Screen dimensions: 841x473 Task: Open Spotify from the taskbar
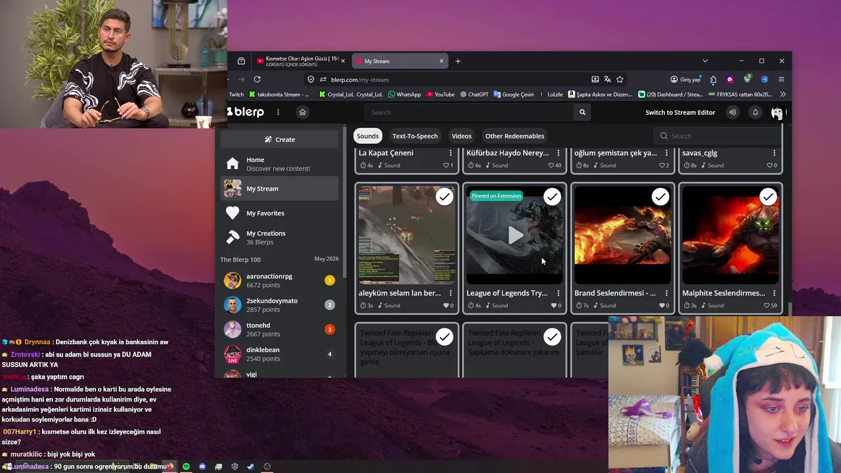(186, 466)
